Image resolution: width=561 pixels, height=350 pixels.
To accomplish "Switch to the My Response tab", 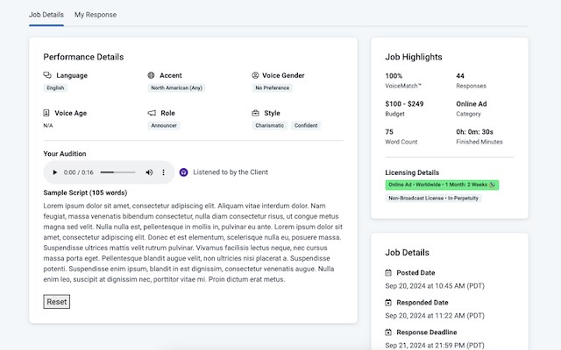I will coord(95,15).
